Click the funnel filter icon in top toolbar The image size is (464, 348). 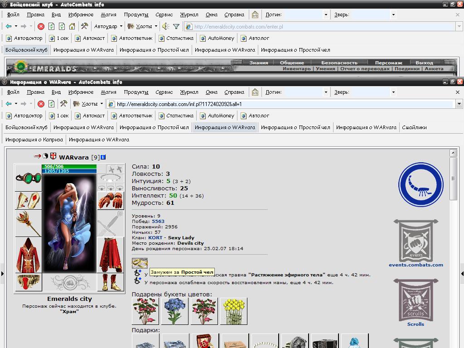click(176, 27)
